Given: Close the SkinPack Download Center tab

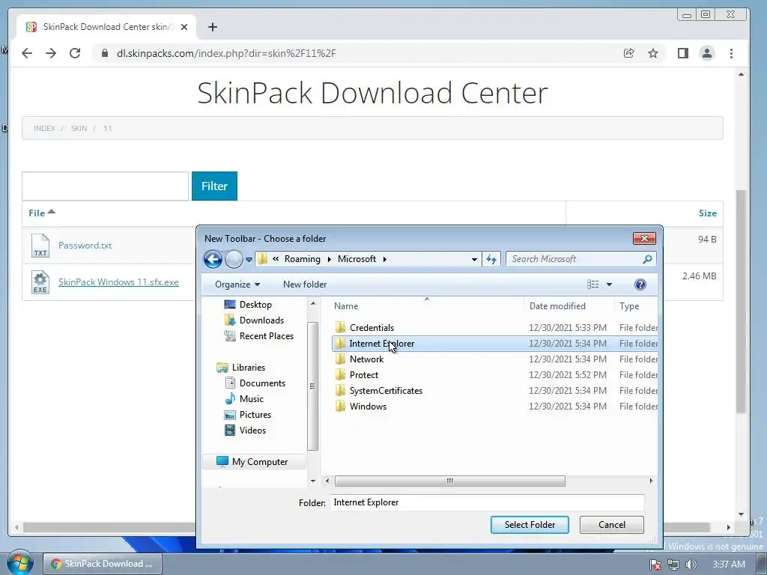Looking at the screenshot, I should [x=184, y=27].
